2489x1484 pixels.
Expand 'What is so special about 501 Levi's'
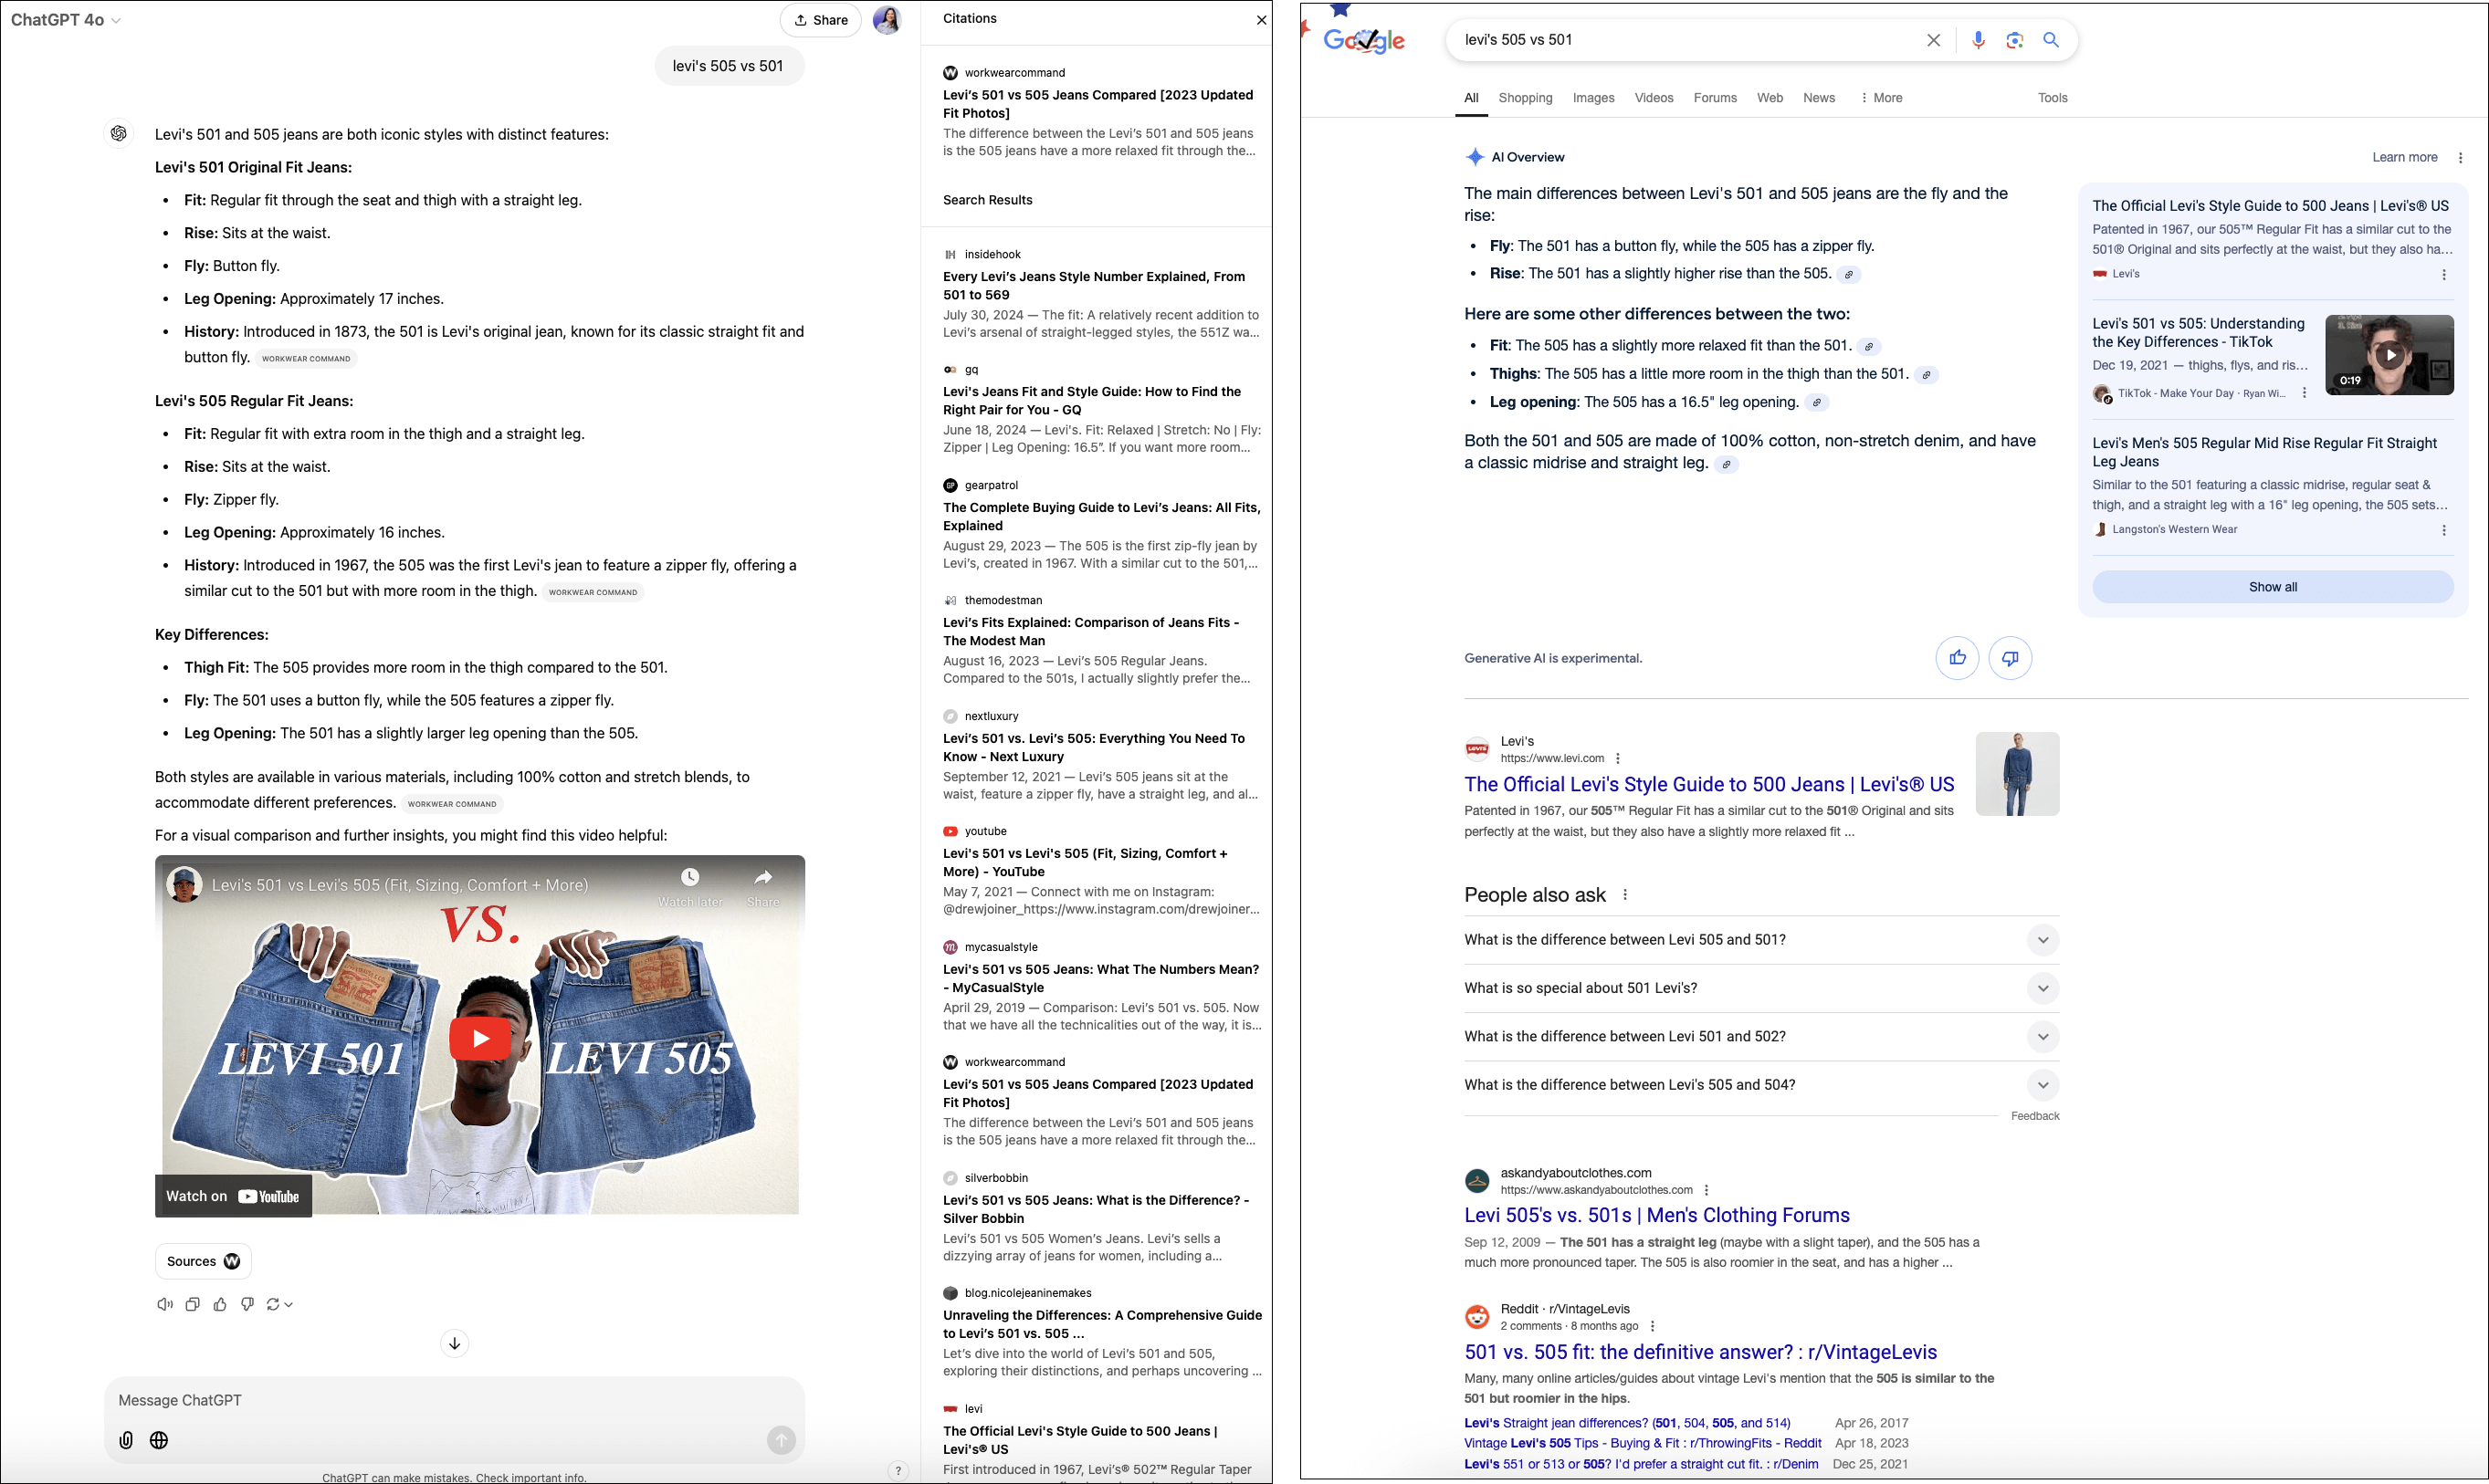click(1760, 988)
